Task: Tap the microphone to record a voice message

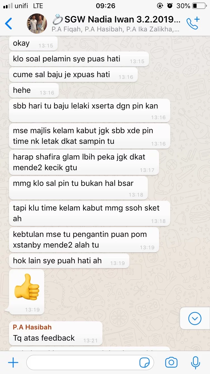Action: point(195,363)
